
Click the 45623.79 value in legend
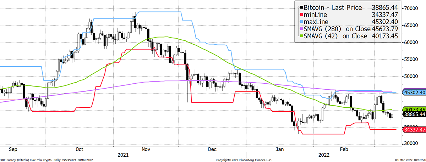pos(386,29)
